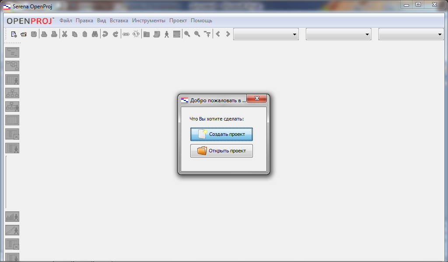Click the Создать проект button
This screenshot has width=448, height=262.
pos(221,134)
